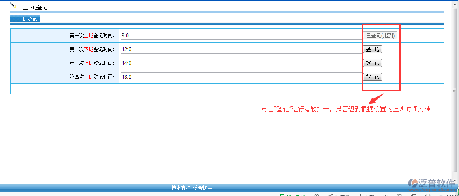Image resolution: width=459 pixels, height=196 pixels.
Task: Focus the 第二次下班登记时间 field showing 12:0
Action: coord(241,49)
